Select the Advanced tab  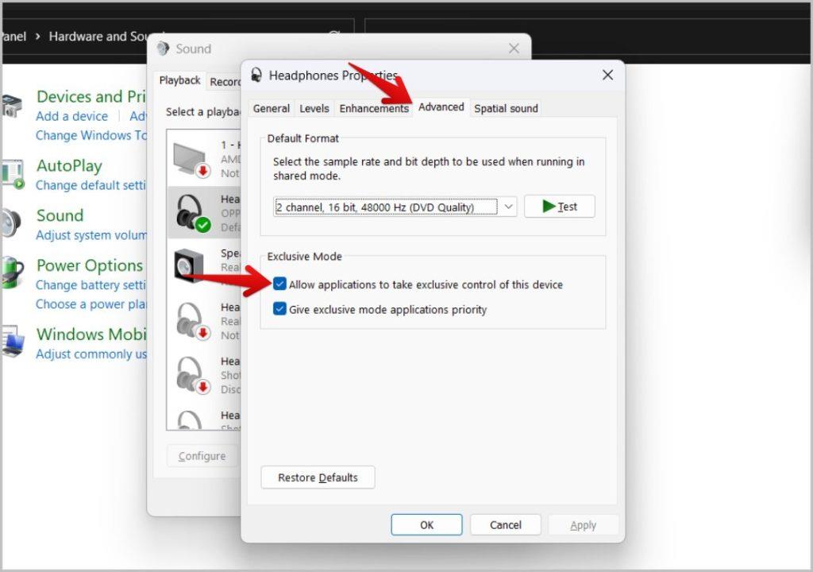tap(441, 107)
